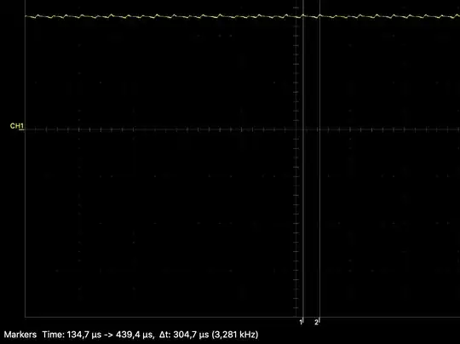The height and width of the screenshot is (344, 460).
Task: Click the center vertical graticule axis
Action: pyautogui.click(x=296, y=158)
